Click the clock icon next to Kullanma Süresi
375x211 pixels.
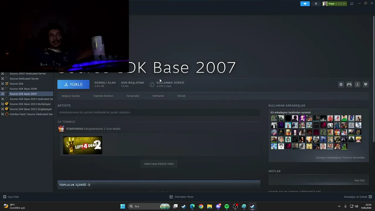click(152, 84)
